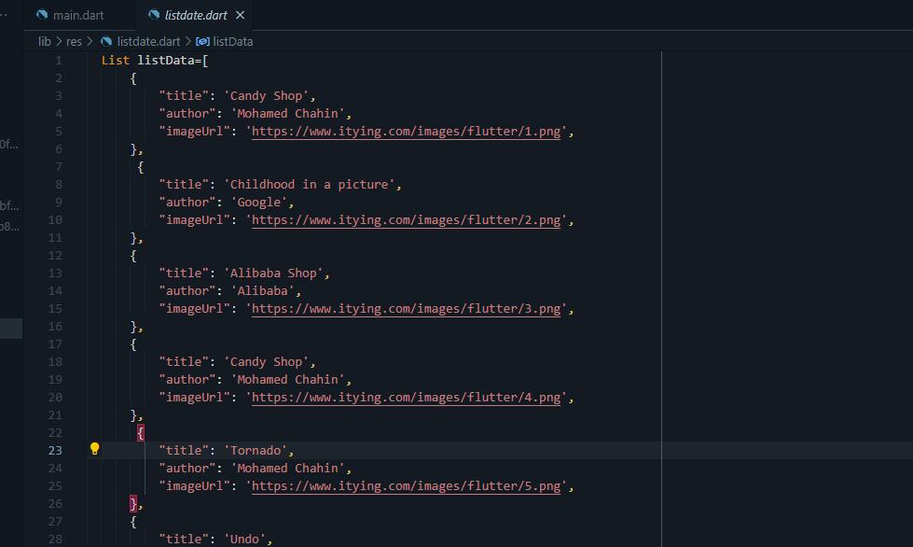Image resolution: width=913 pixels, height=547 pixels.
Task: Open the flutter/3.png image URL link
Action: pyautogui.click(x=406, y=309)
